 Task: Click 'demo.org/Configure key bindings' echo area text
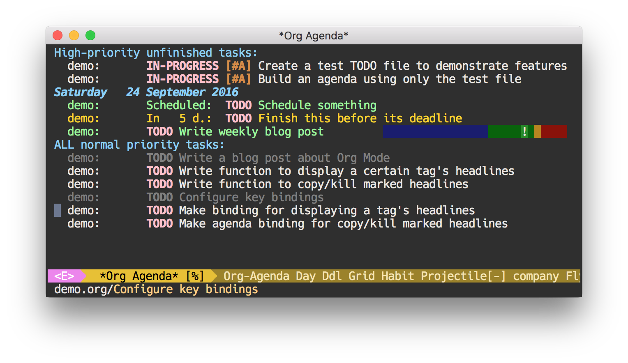(x=156, y=289)
